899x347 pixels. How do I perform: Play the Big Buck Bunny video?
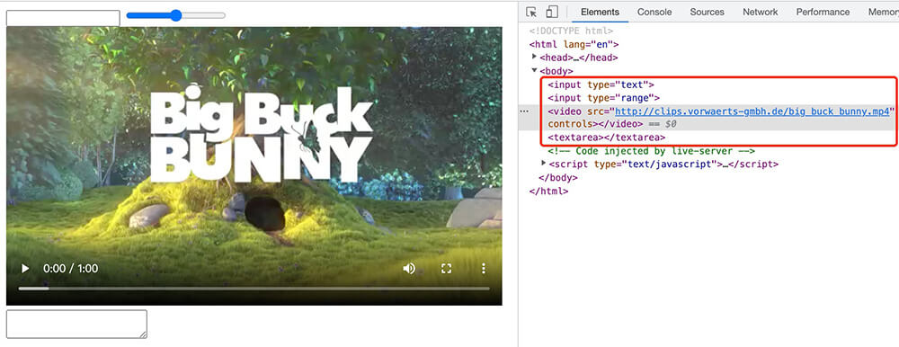(x=24, y=269)
